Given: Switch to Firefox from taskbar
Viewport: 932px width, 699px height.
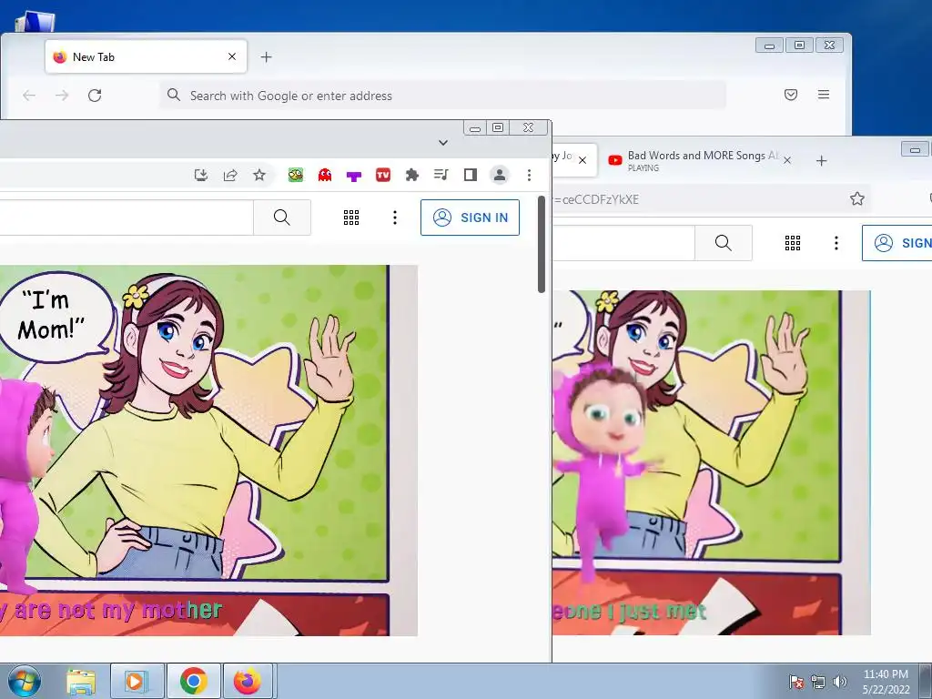Looking at the screenshot, I should pos(248,681).
